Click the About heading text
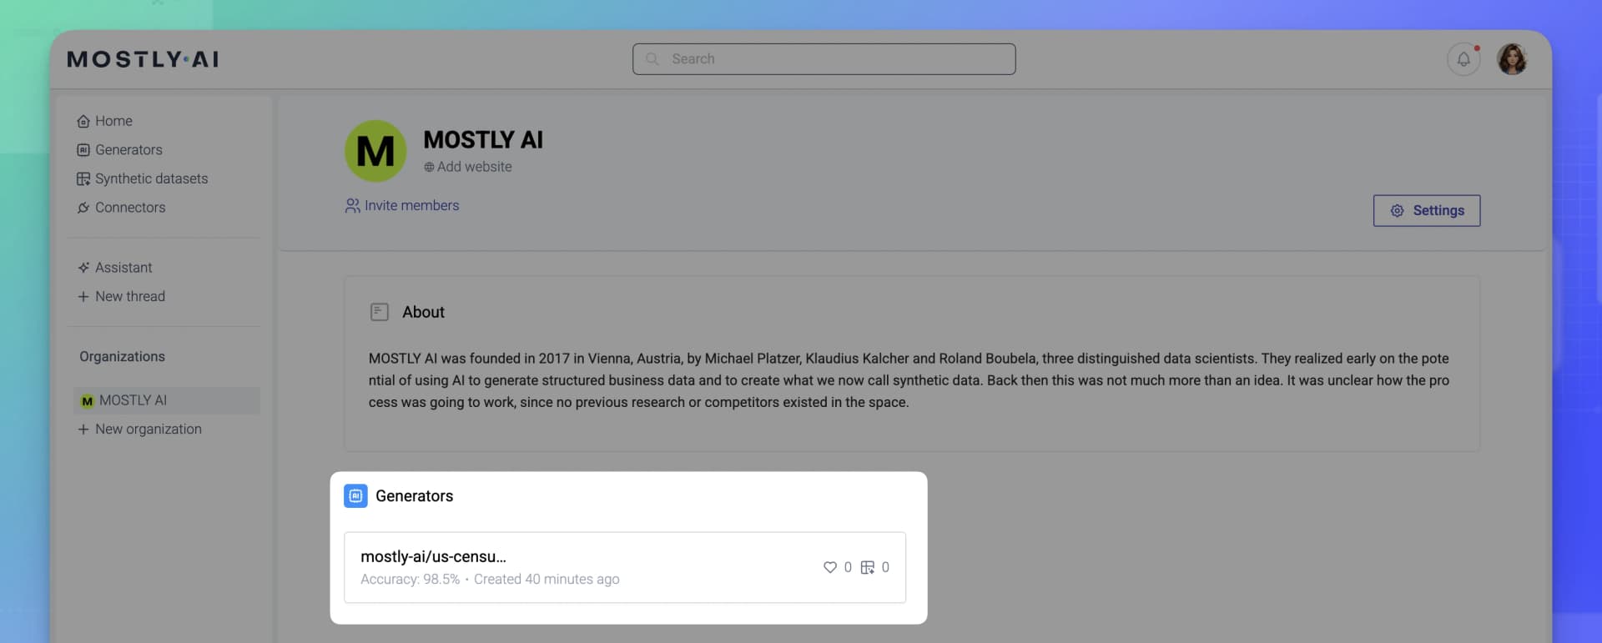Screen dimensions: 1602x643 [423, 312]
